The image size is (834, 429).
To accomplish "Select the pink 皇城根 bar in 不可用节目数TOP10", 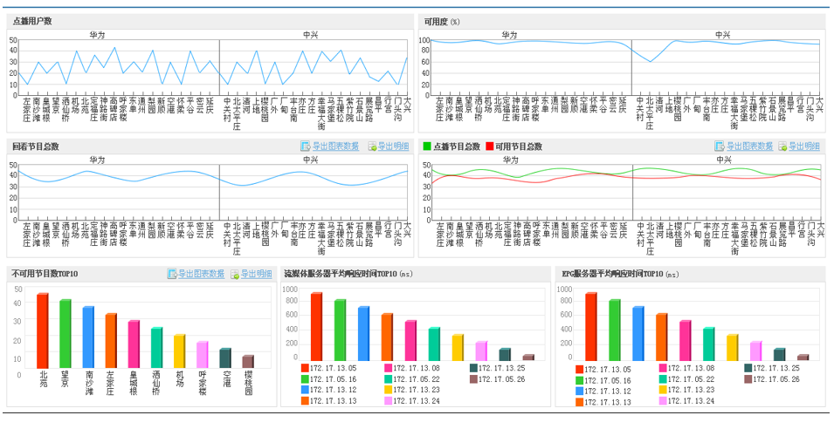I will [134, 344].
